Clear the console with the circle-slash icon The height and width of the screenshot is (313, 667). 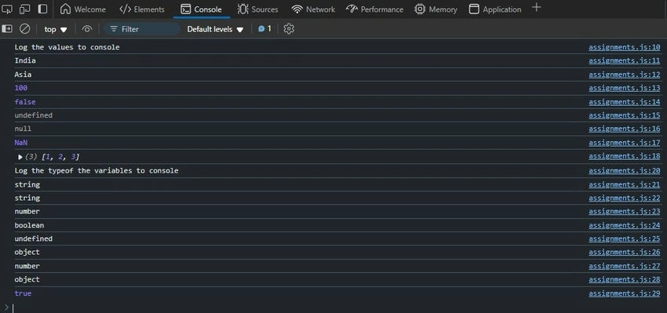click(x=25, y=28)
